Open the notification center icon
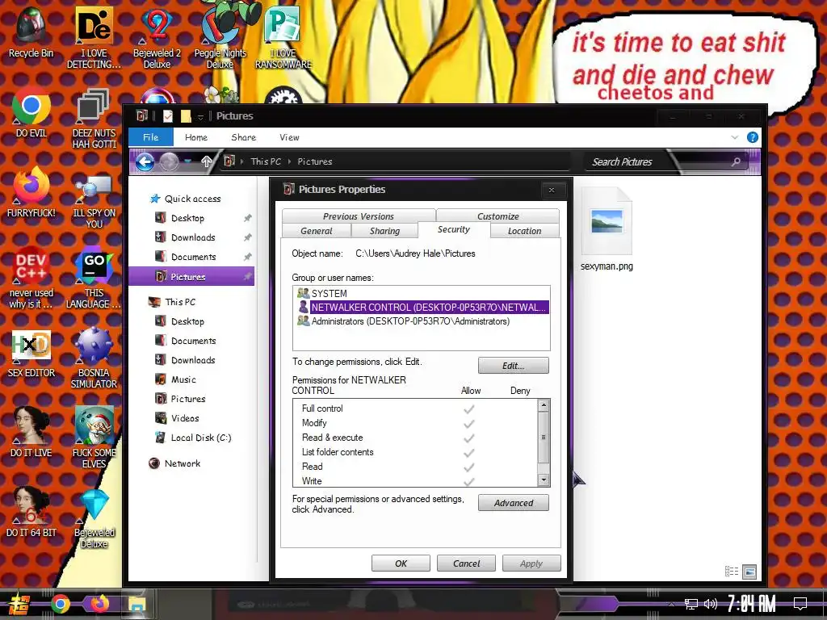Image resolution: width=827 pixels, height=620 pixels. point(800,604)
